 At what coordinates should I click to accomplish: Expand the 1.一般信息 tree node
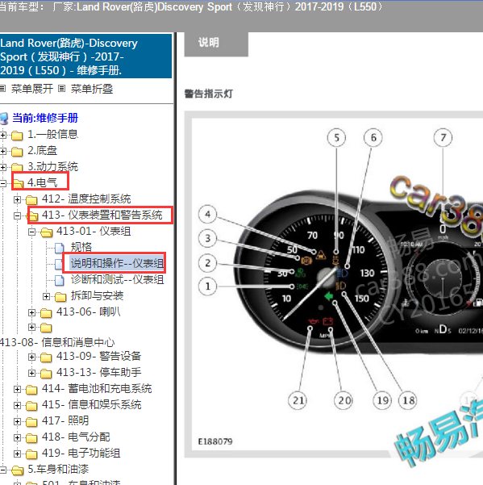[3, 135]
